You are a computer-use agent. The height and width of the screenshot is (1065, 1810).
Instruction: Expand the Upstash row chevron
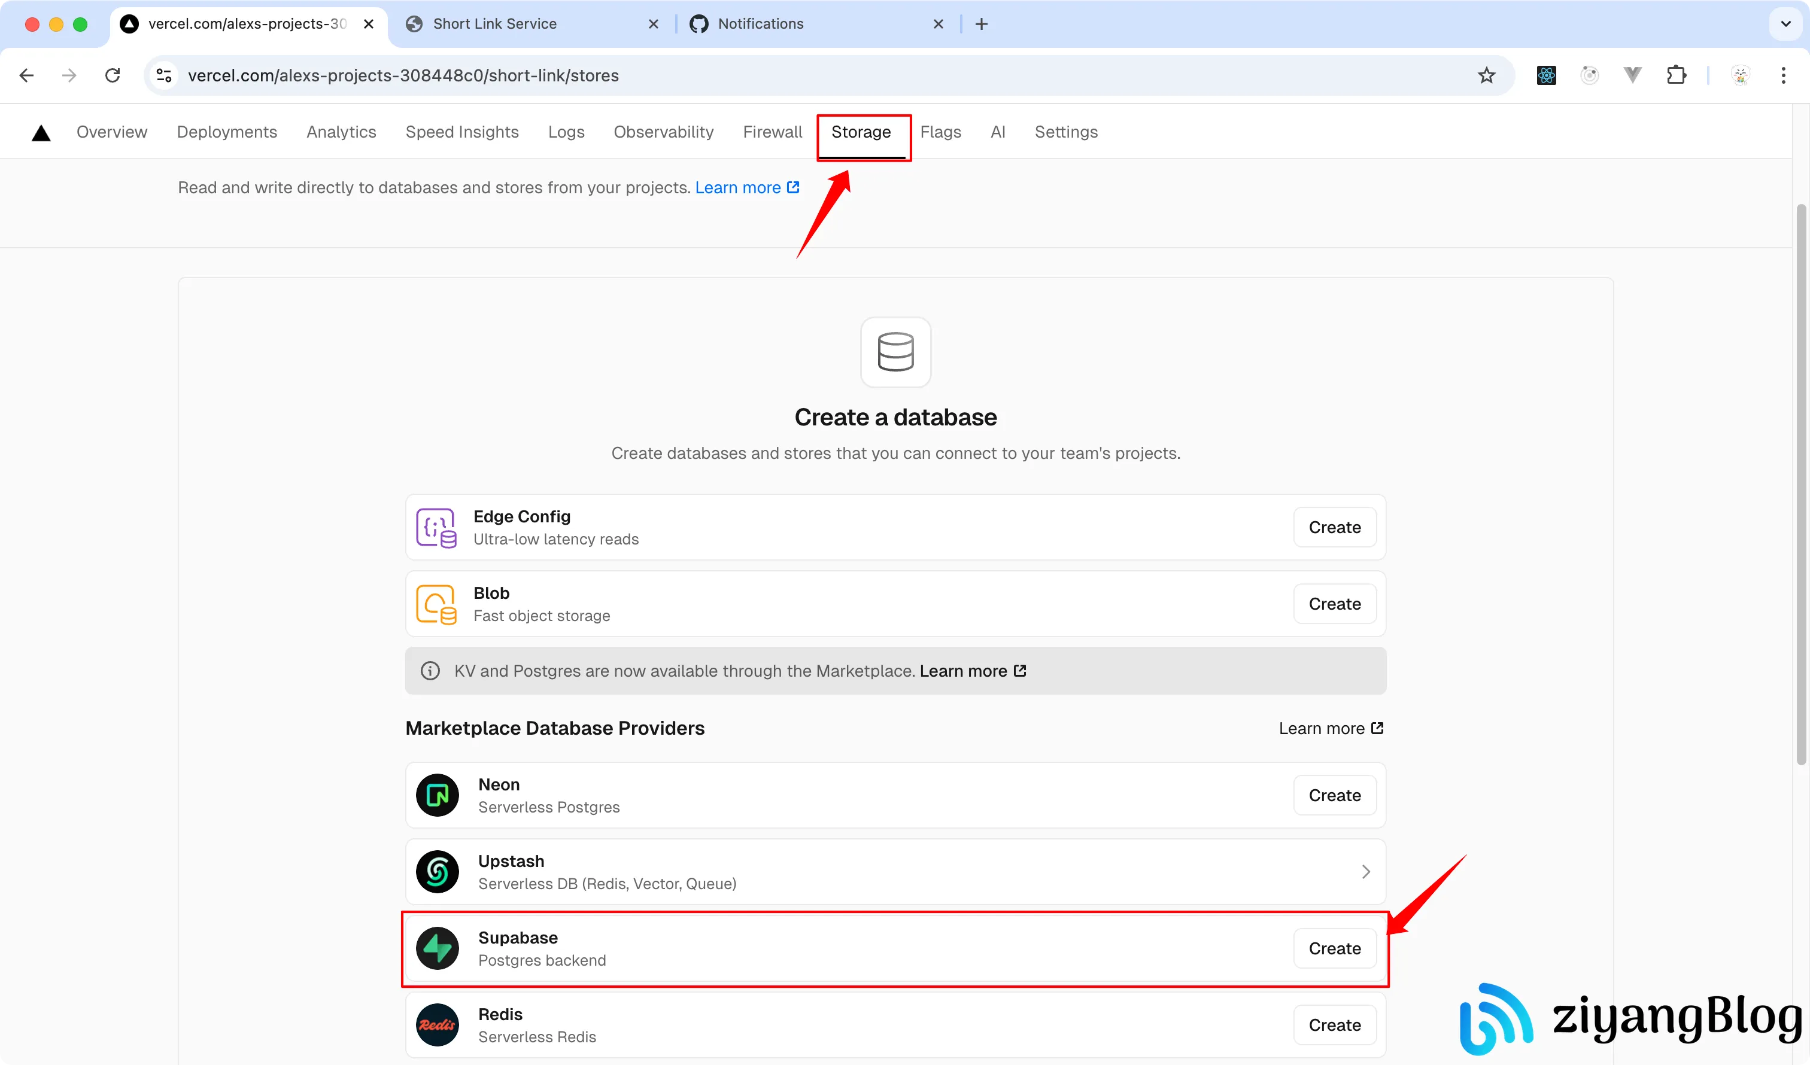[1365, 872]
